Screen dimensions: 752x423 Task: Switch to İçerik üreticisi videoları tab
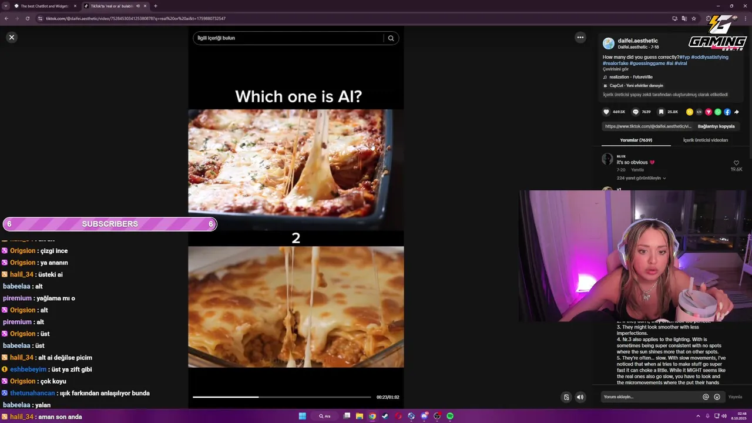tap(705, 140)
